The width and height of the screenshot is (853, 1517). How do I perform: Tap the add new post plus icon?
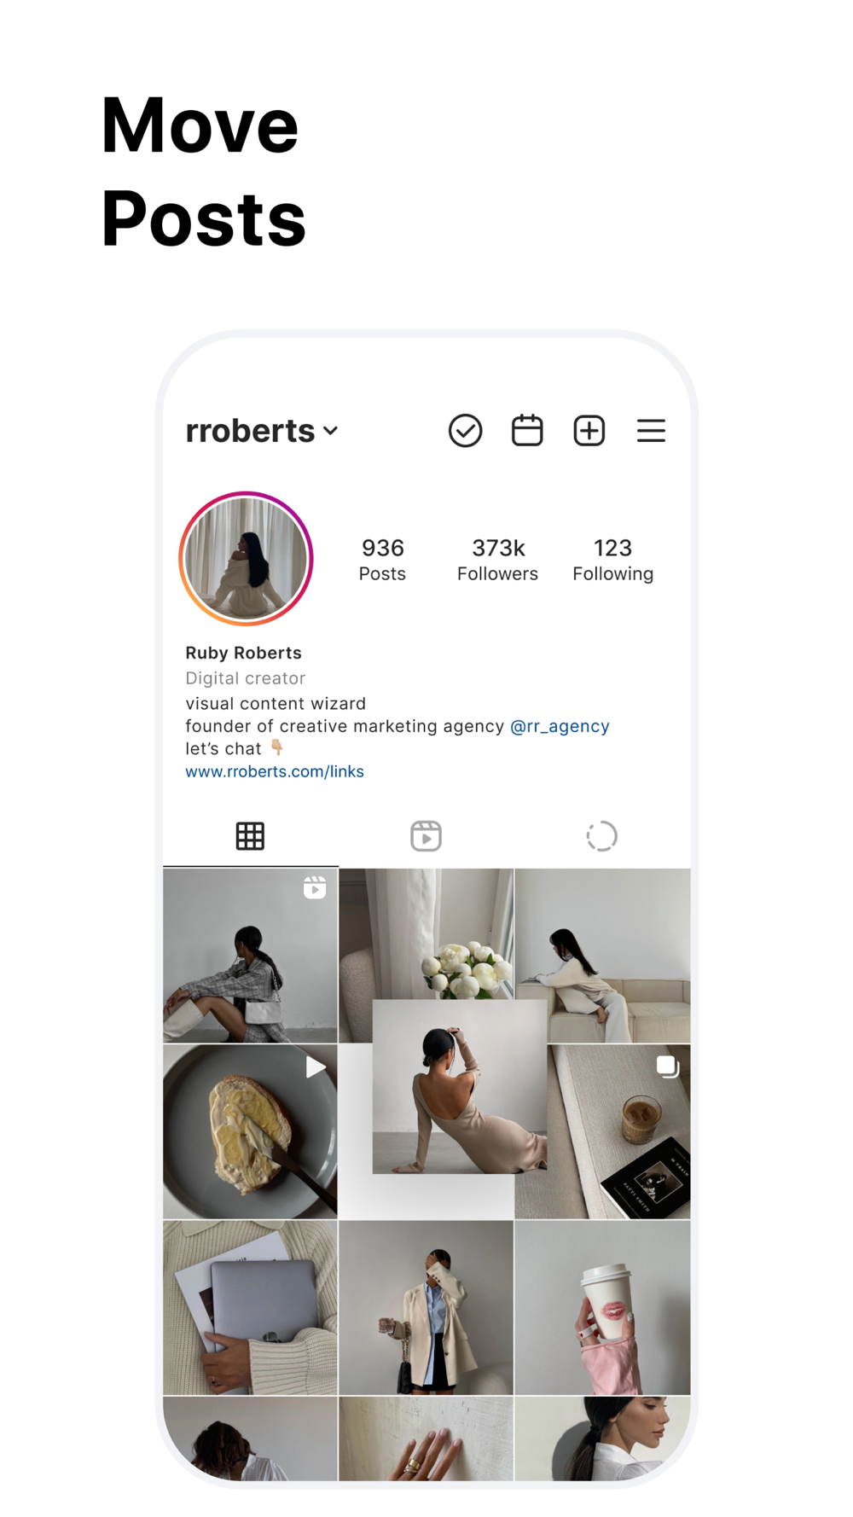point(589,431)
